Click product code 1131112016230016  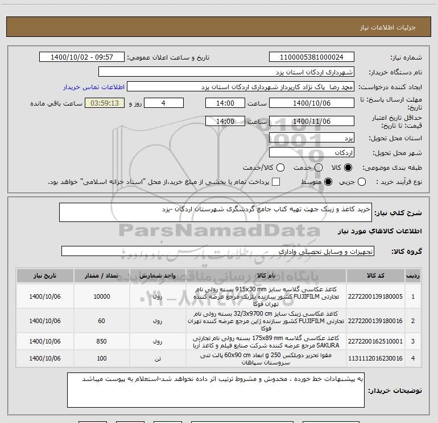375,358
